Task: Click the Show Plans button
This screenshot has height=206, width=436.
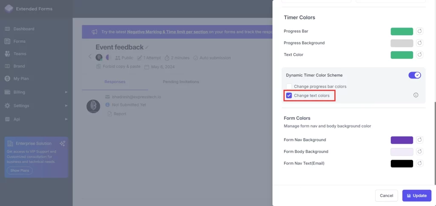Action: 20,170
